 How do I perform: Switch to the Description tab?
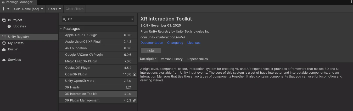pyautogui.click(x=148, y=59)
